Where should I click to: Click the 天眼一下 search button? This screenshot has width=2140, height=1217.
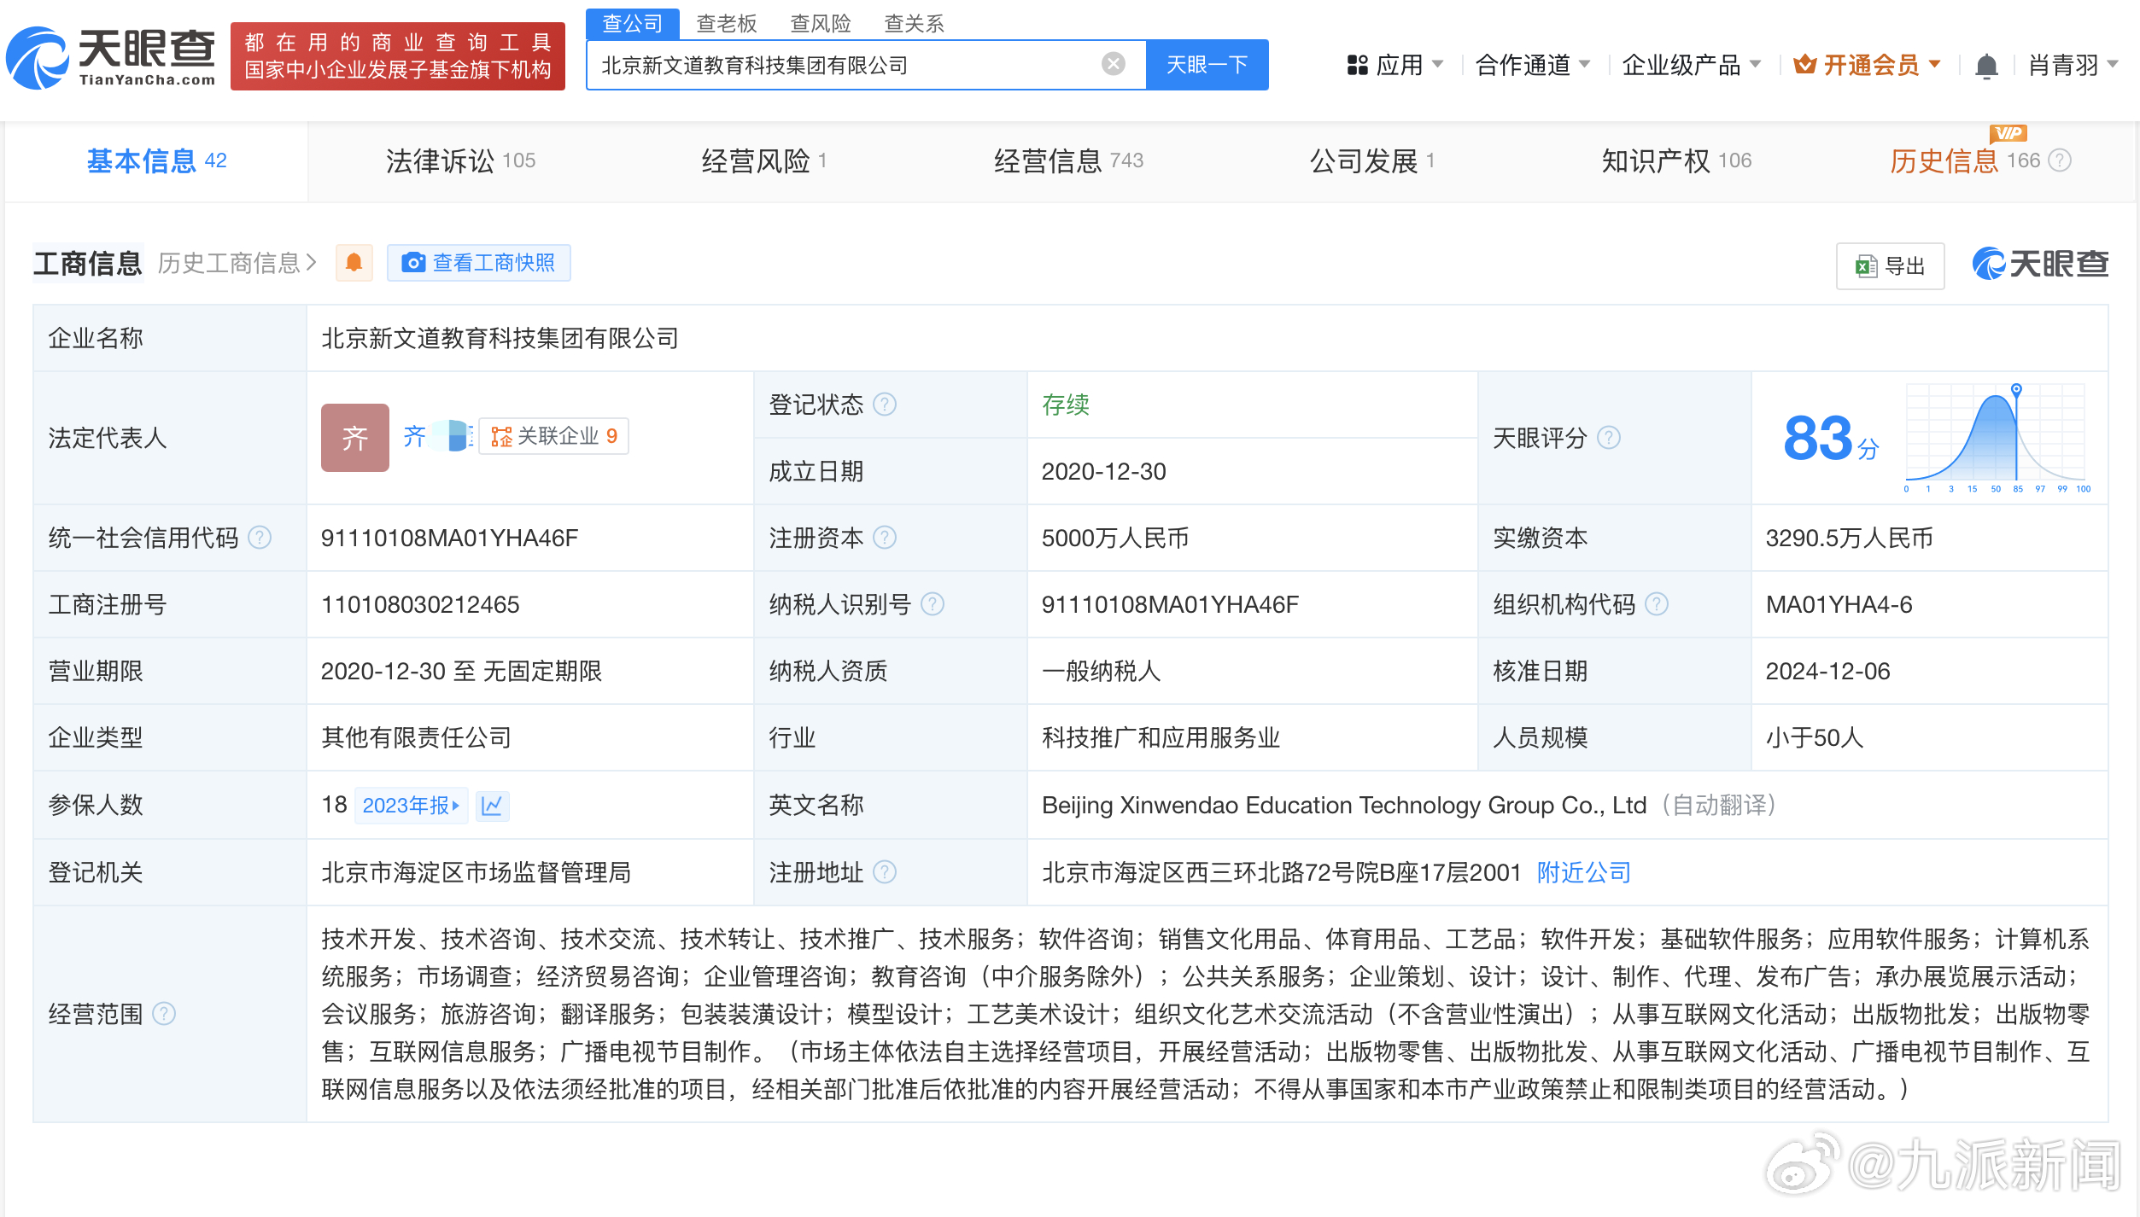pyautogui.click(x=1207, y=65)
